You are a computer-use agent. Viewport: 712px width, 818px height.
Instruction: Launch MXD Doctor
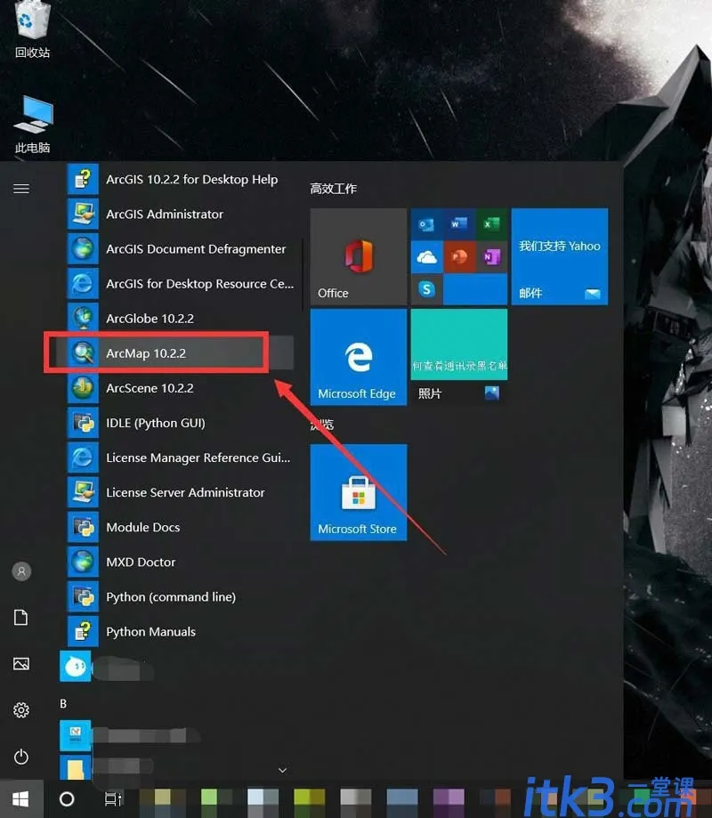pos(180,562)
